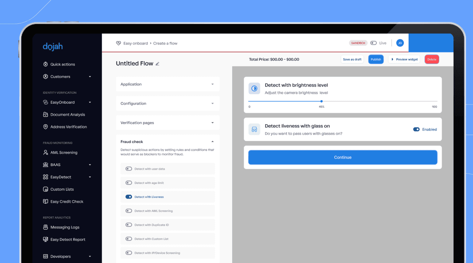The height and width of the screenshot is (263, 473).
Task: Click the Quick actions stopwatch icon
Action: pyautogui.click(x=46, y=64)
